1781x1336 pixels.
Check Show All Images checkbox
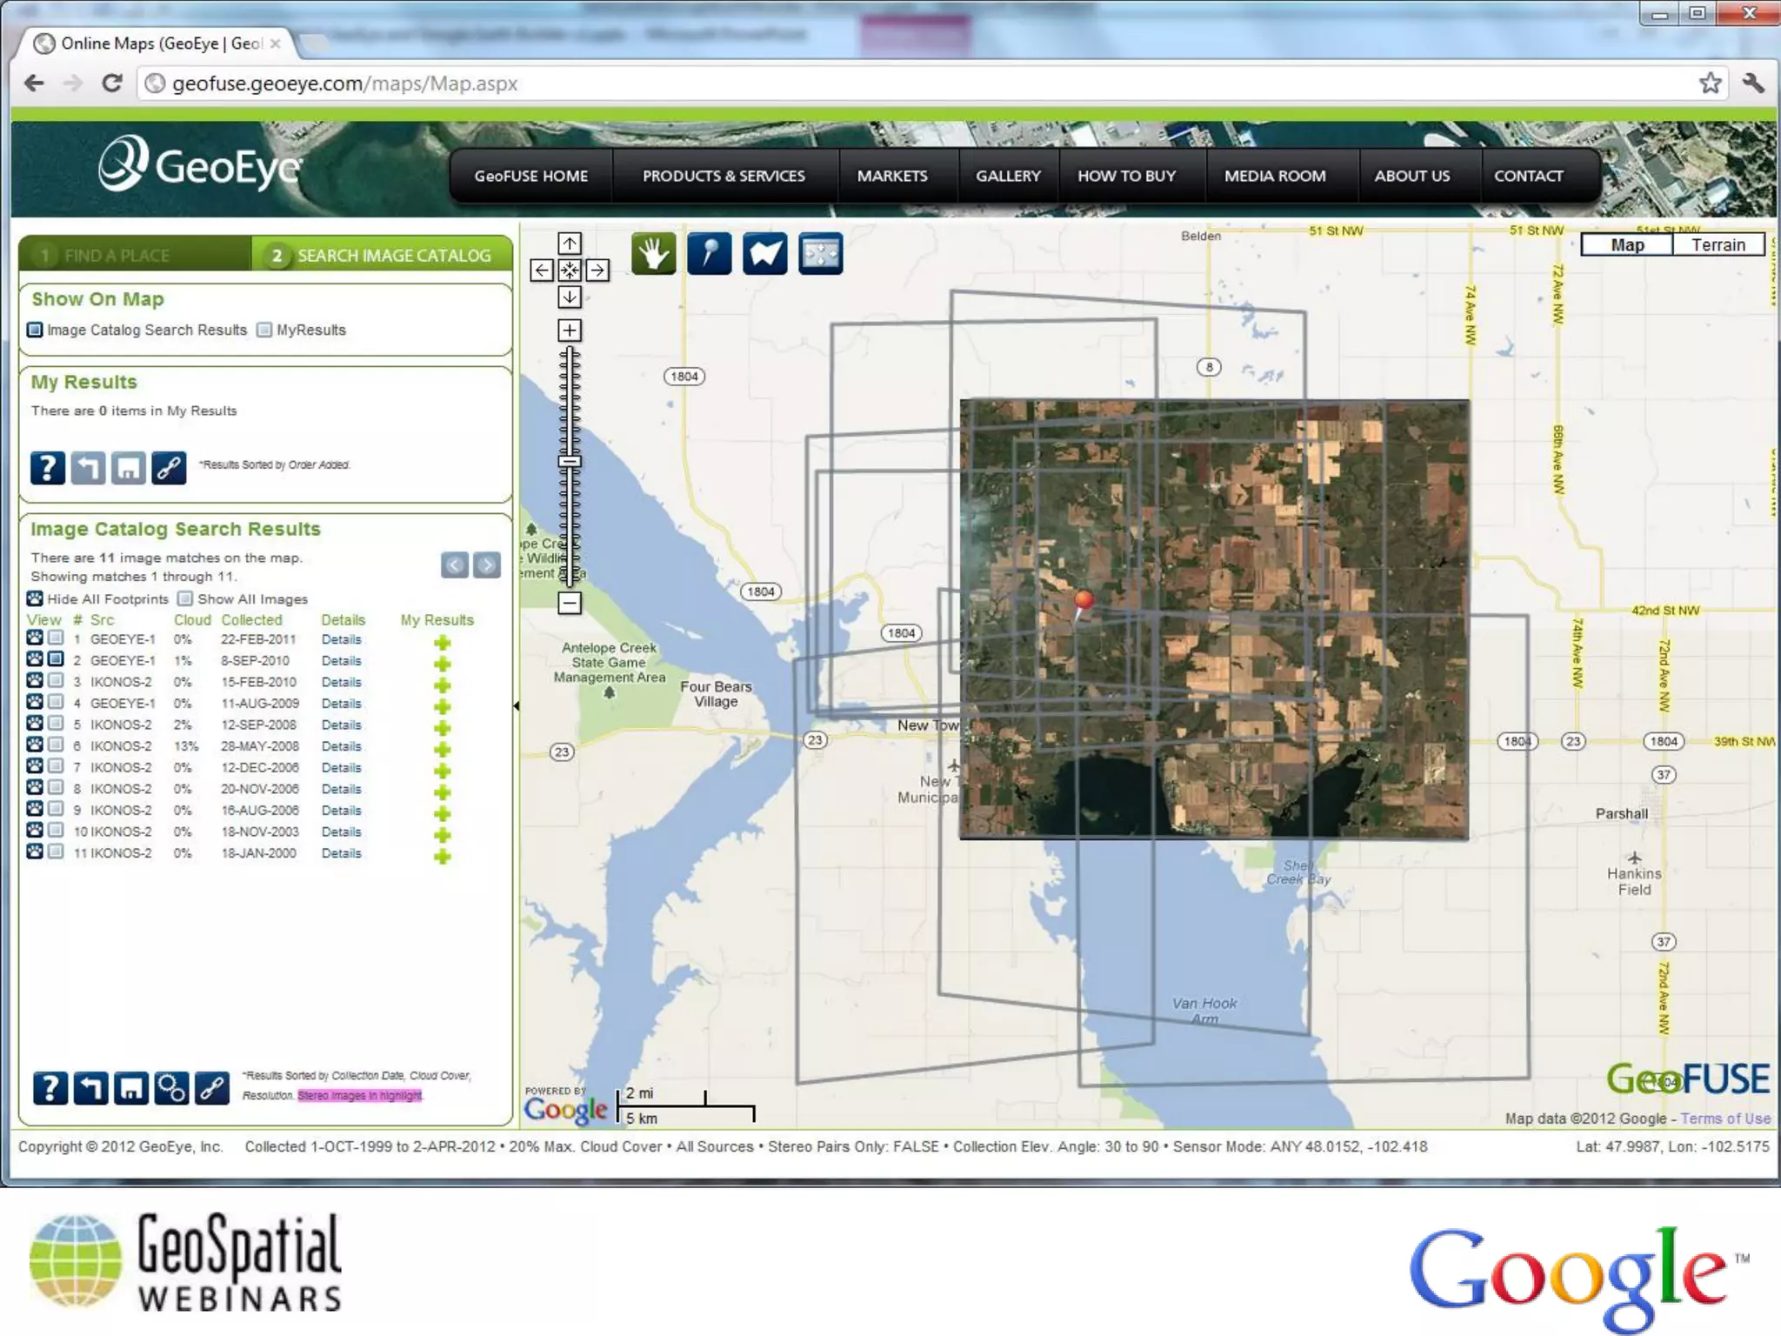click(184, 598)
